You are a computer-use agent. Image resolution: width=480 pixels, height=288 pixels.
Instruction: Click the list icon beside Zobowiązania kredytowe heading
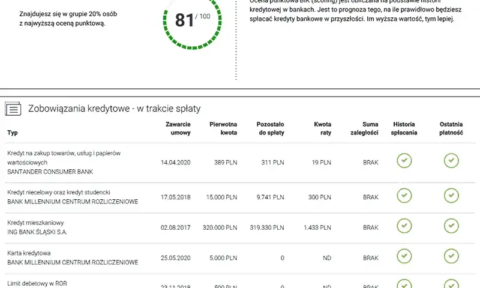click(13, 109)
